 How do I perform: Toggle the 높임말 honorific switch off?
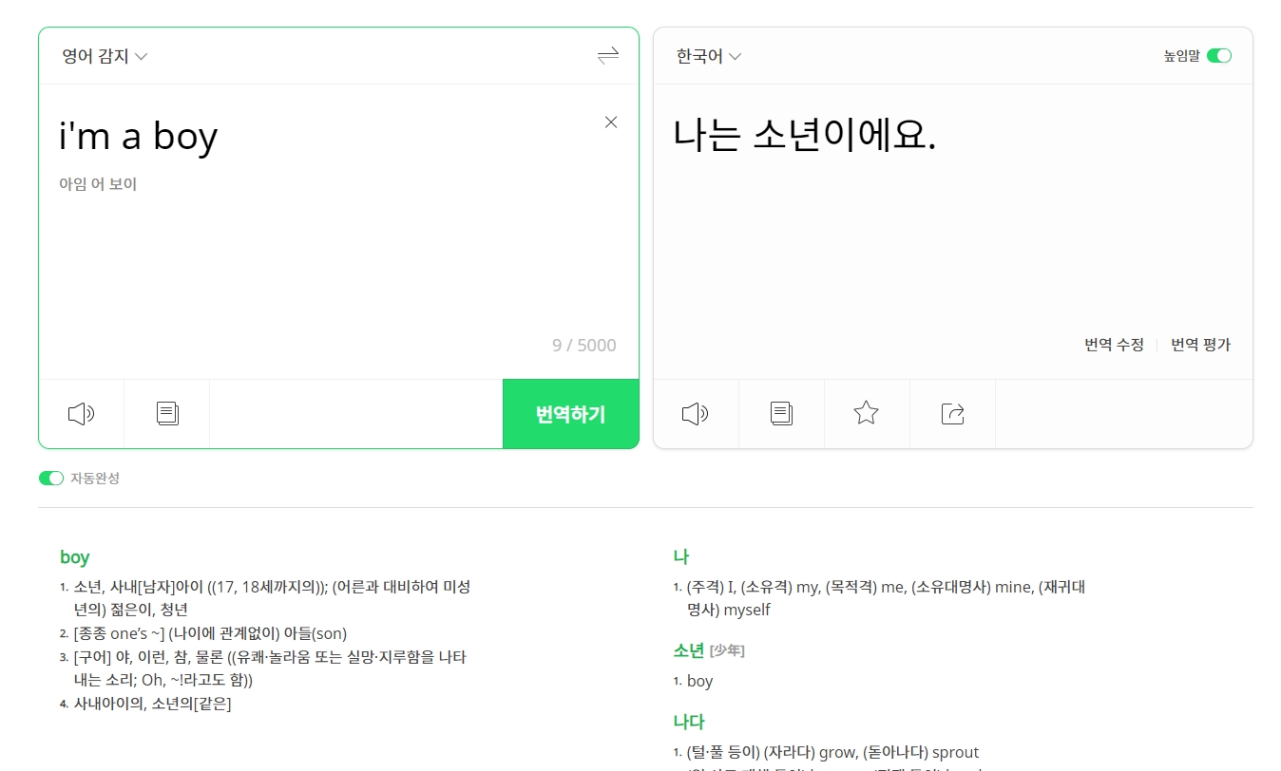(x=1219, y=55)
